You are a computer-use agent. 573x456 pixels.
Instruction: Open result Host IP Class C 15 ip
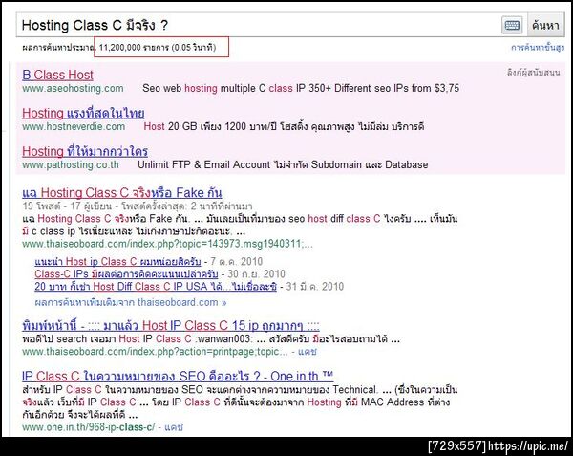[x=171, y=325]
